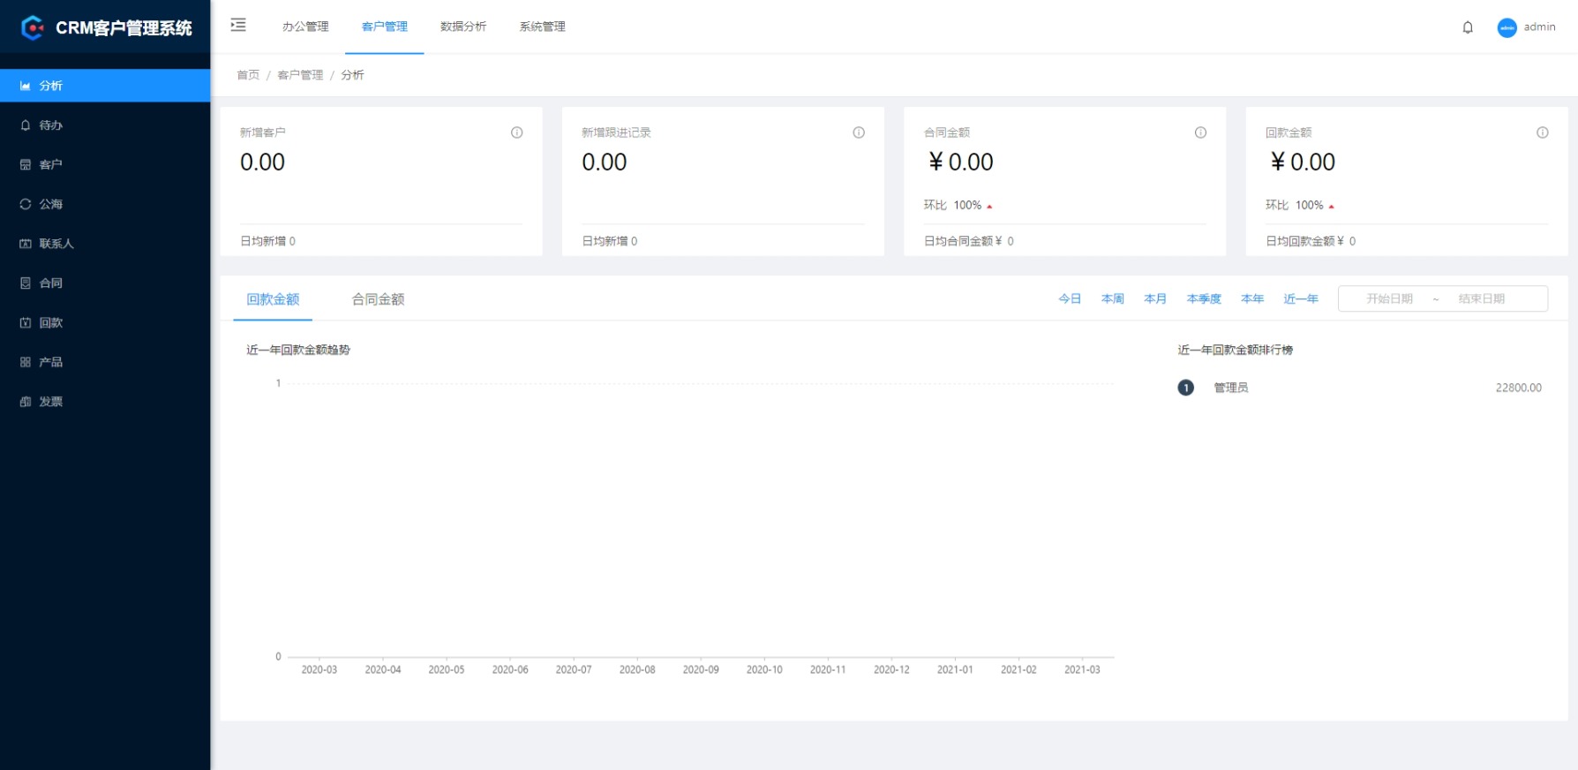Click the 产品 grid icon in sidebar
Screen dimensions: 1578x770
click(26, 362)
